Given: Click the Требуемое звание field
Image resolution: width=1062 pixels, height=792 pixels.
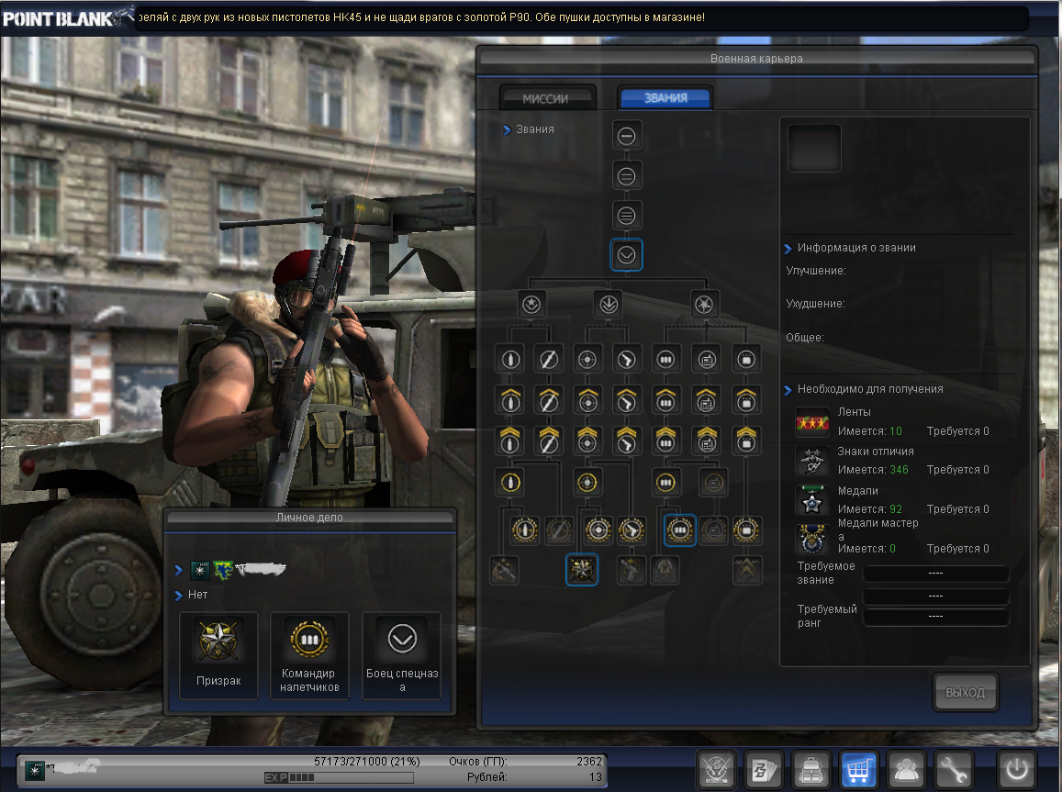Looking at the screenshot, I should click(935, 574).
